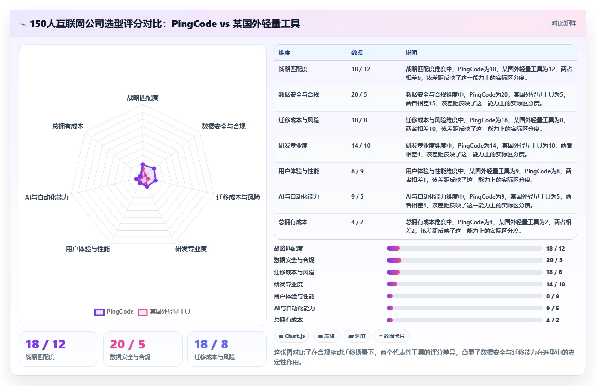
Task: Click the 总拥有成本 radar axis label
Action: (68, 126)
